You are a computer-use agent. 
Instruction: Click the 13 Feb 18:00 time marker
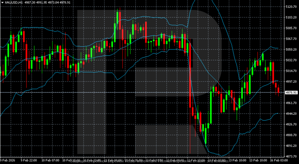[258, 160]
